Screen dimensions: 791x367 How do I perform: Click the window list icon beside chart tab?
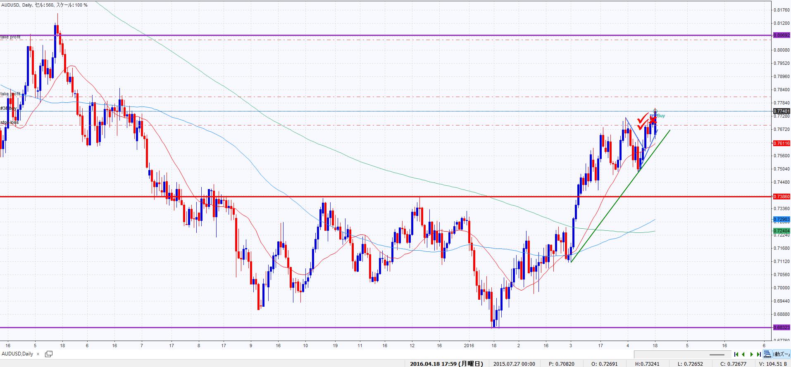pos(48,354)
